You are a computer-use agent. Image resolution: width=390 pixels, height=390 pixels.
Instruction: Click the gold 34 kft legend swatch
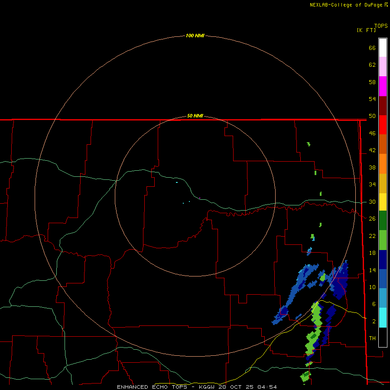(x=383, y=183)
